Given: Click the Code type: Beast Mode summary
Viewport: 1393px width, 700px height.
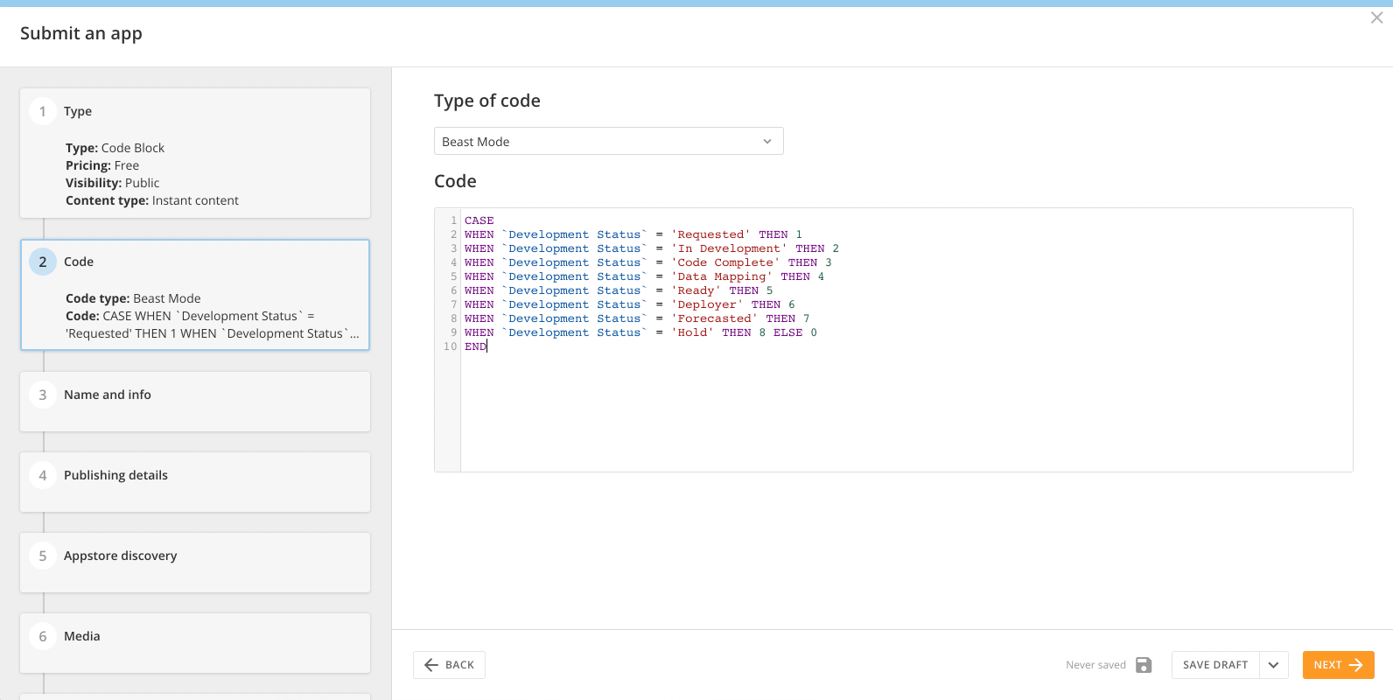Looking at the screenshot, I should click(133, 298).
